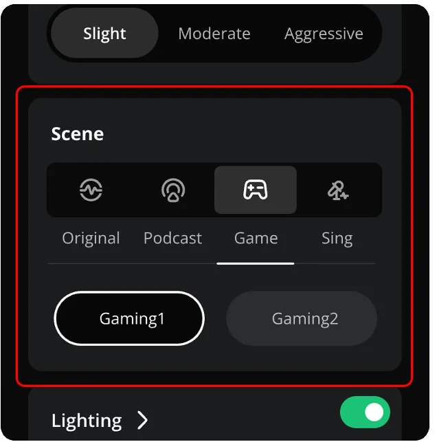Select the Gaming1 preset button

point(129,318)
